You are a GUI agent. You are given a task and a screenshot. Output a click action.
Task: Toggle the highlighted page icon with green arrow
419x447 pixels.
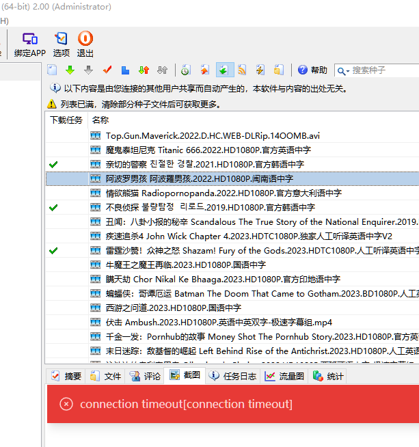pyautogui.click(x=225, y=70)
